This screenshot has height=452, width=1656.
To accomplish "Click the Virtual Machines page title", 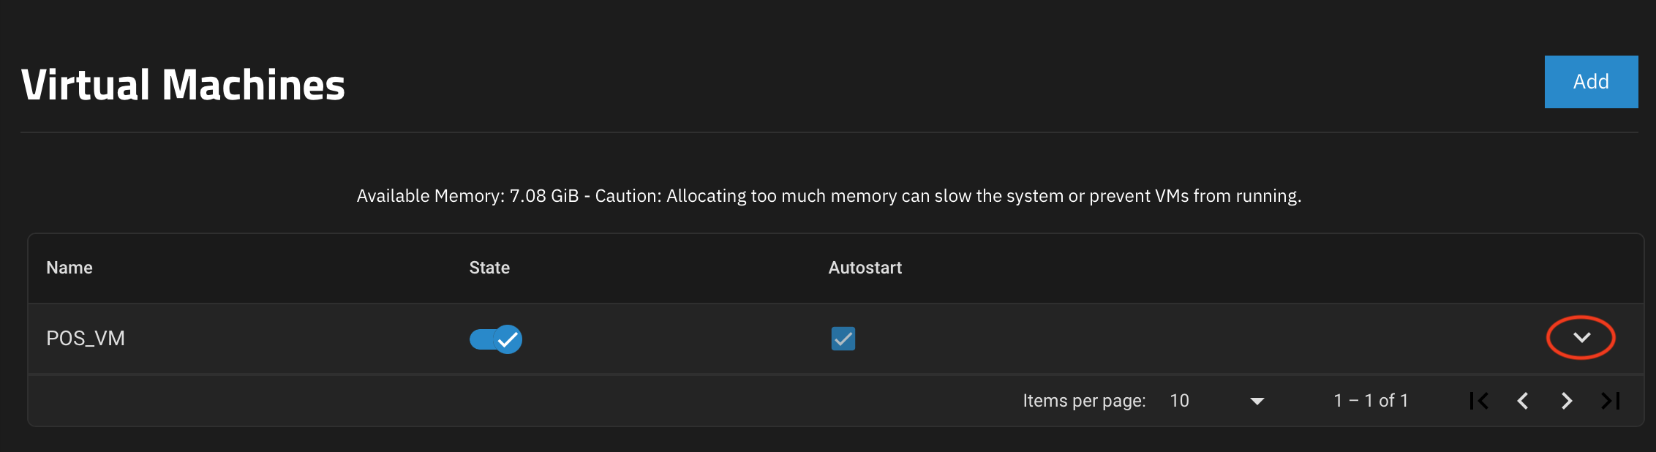I will (183, 85).
